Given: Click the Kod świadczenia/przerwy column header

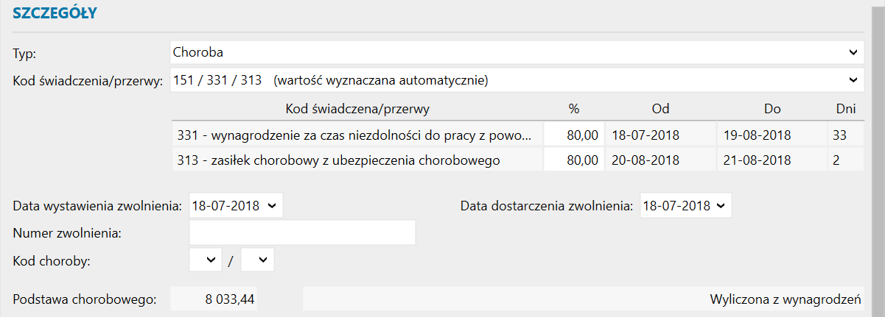Looking at the screenshot, I should pos(357,109).
